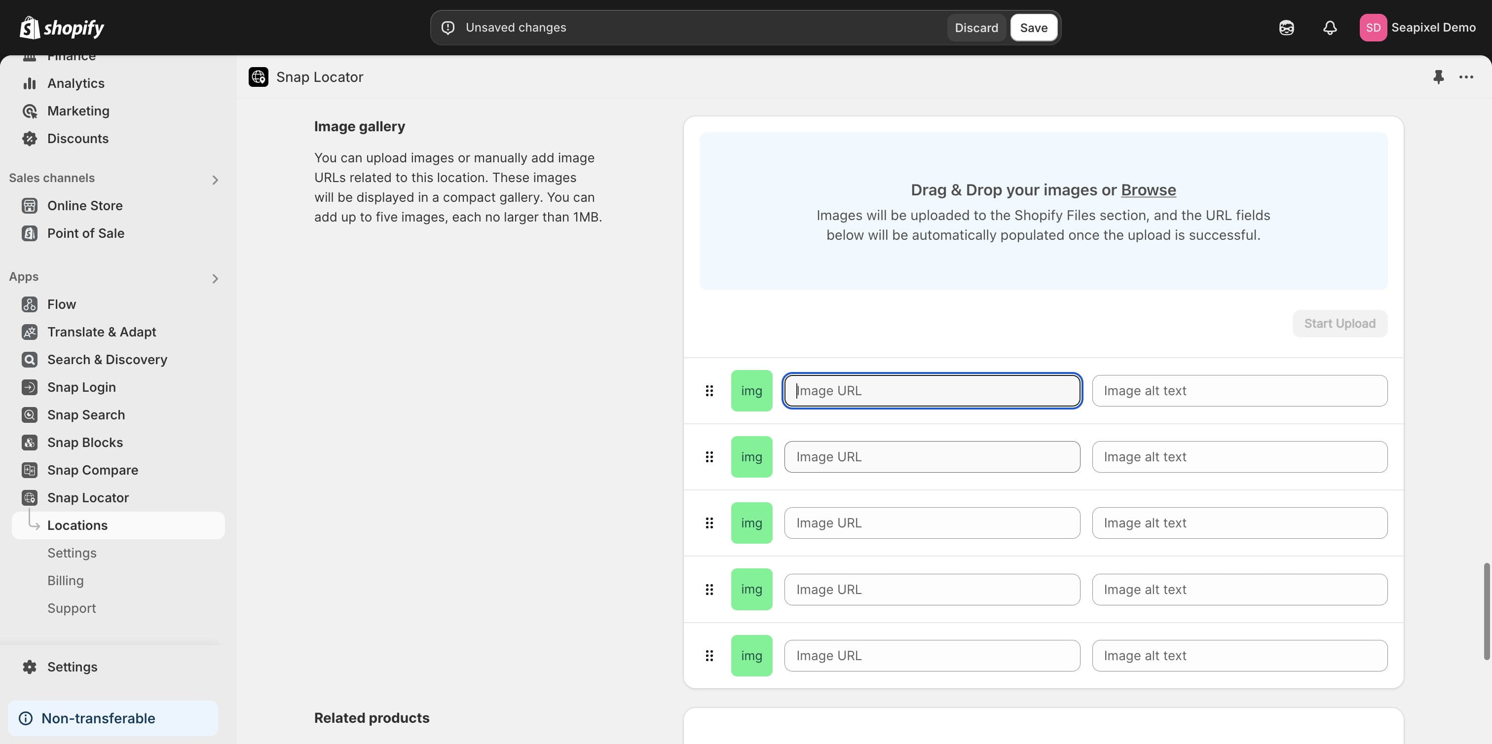Select the Snap Blocks app icon
This screenshot has width=1492, height=744.
(x=30, y=442)
